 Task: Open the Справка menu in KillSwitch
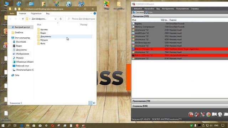(x=195, y=9)
